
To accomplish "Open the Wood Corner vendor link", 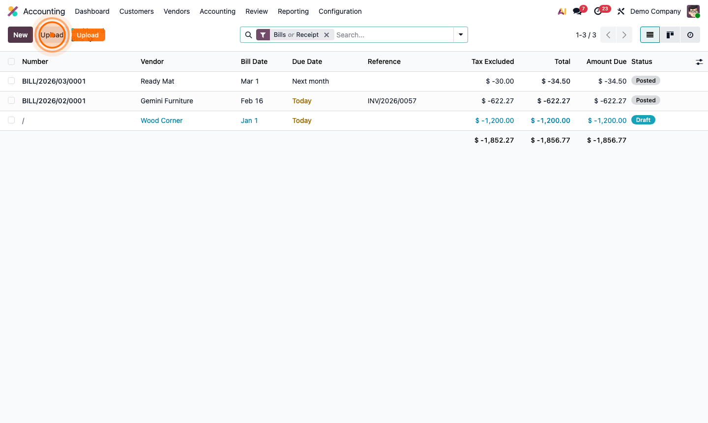I will pos(161,120).
